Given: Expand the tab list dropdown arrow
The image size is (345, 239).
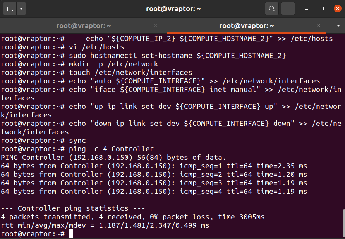Looking at the screenshot, I should [338, 26].
